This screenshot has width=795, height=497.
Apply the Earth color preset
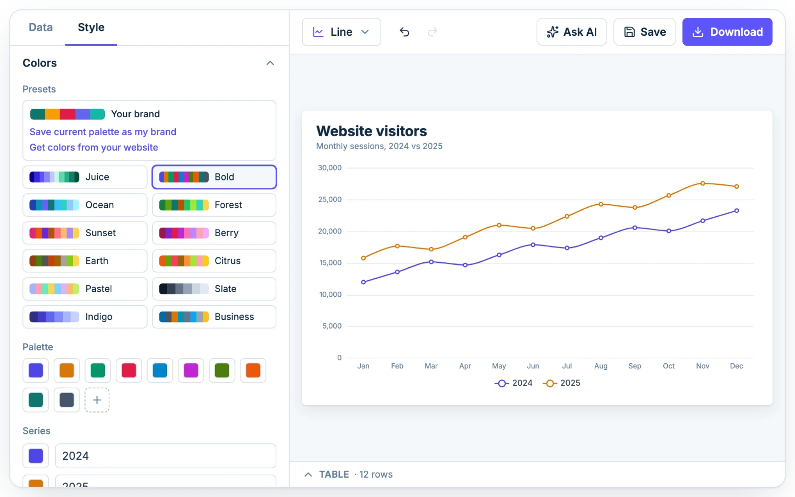click(x=85, y=261)
